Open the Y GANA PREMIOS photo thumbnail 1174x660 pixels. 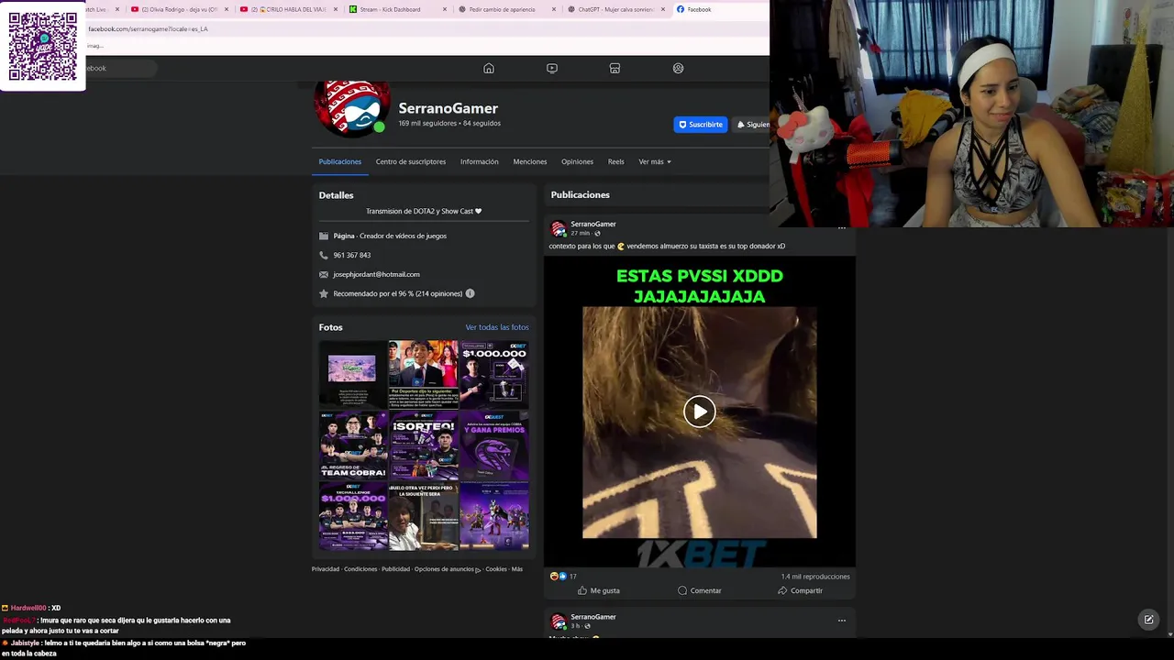(x=494, y=445)
